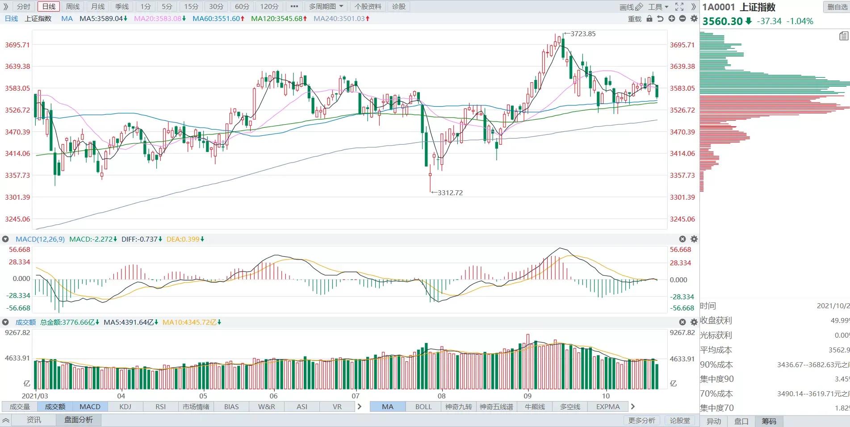850x427 pixels.
Task: Open main chart settings gear
Action: [694, 19]
